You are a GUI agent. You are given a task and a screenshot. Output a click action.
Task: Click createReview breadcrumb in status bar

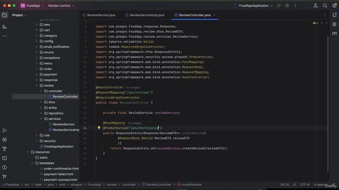click(190, 185)
